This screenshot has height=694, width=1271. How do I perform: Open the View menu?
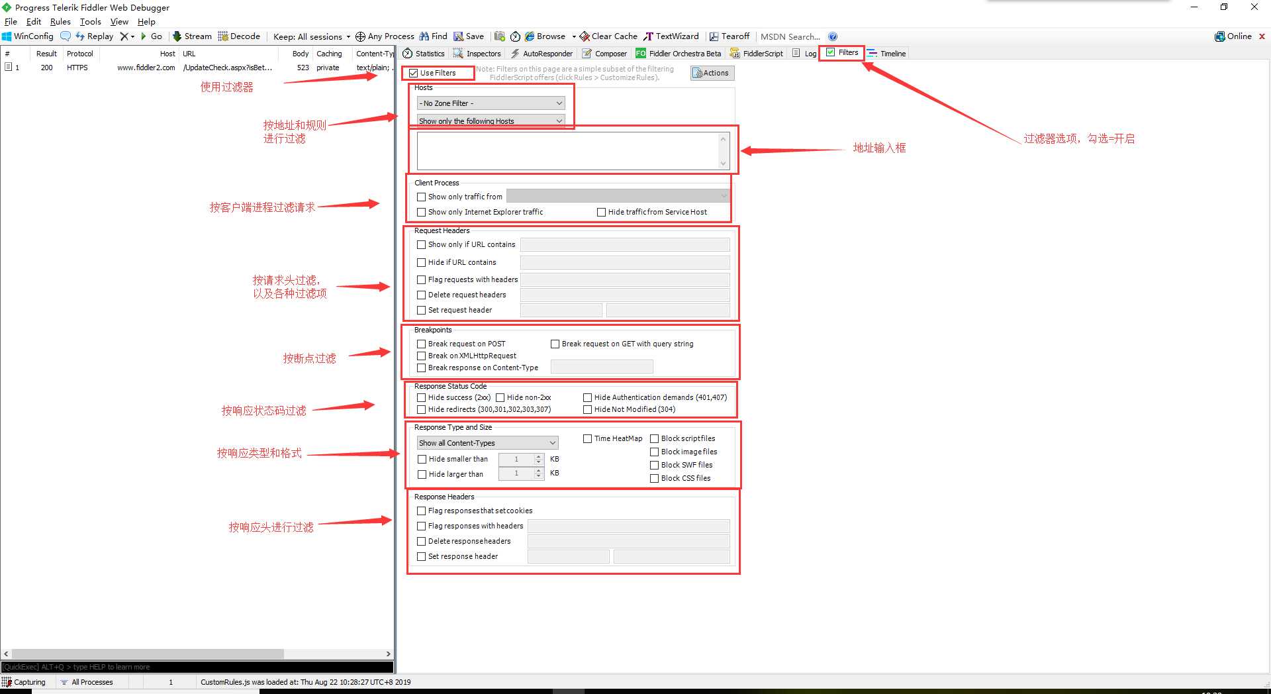point(119,22)
